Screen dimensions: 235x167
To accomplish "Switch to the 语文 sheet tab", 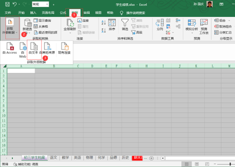I will tap(54, 158).
